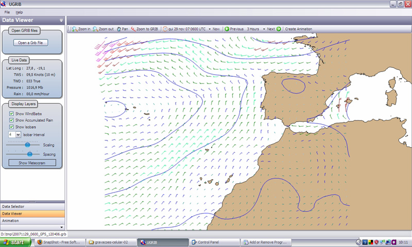Viewport: 412px width, 247px height.
Task: Click the TWS value 09,5 Knots
Action: [x=41, y=75]
